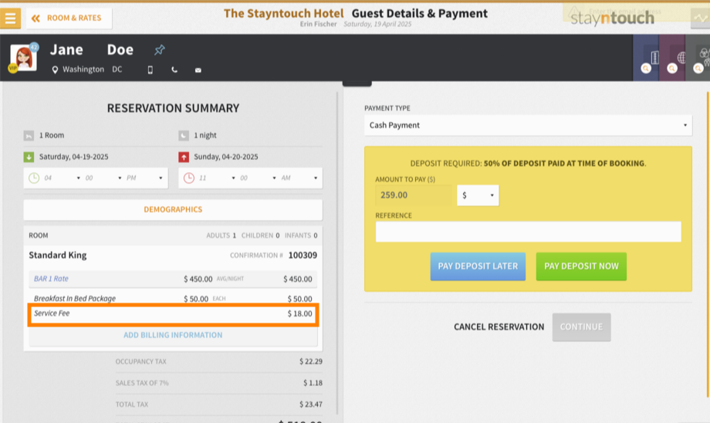Go back to Room & Rates
The width and height of the screenshot is (710, 423).
point(69,18)
